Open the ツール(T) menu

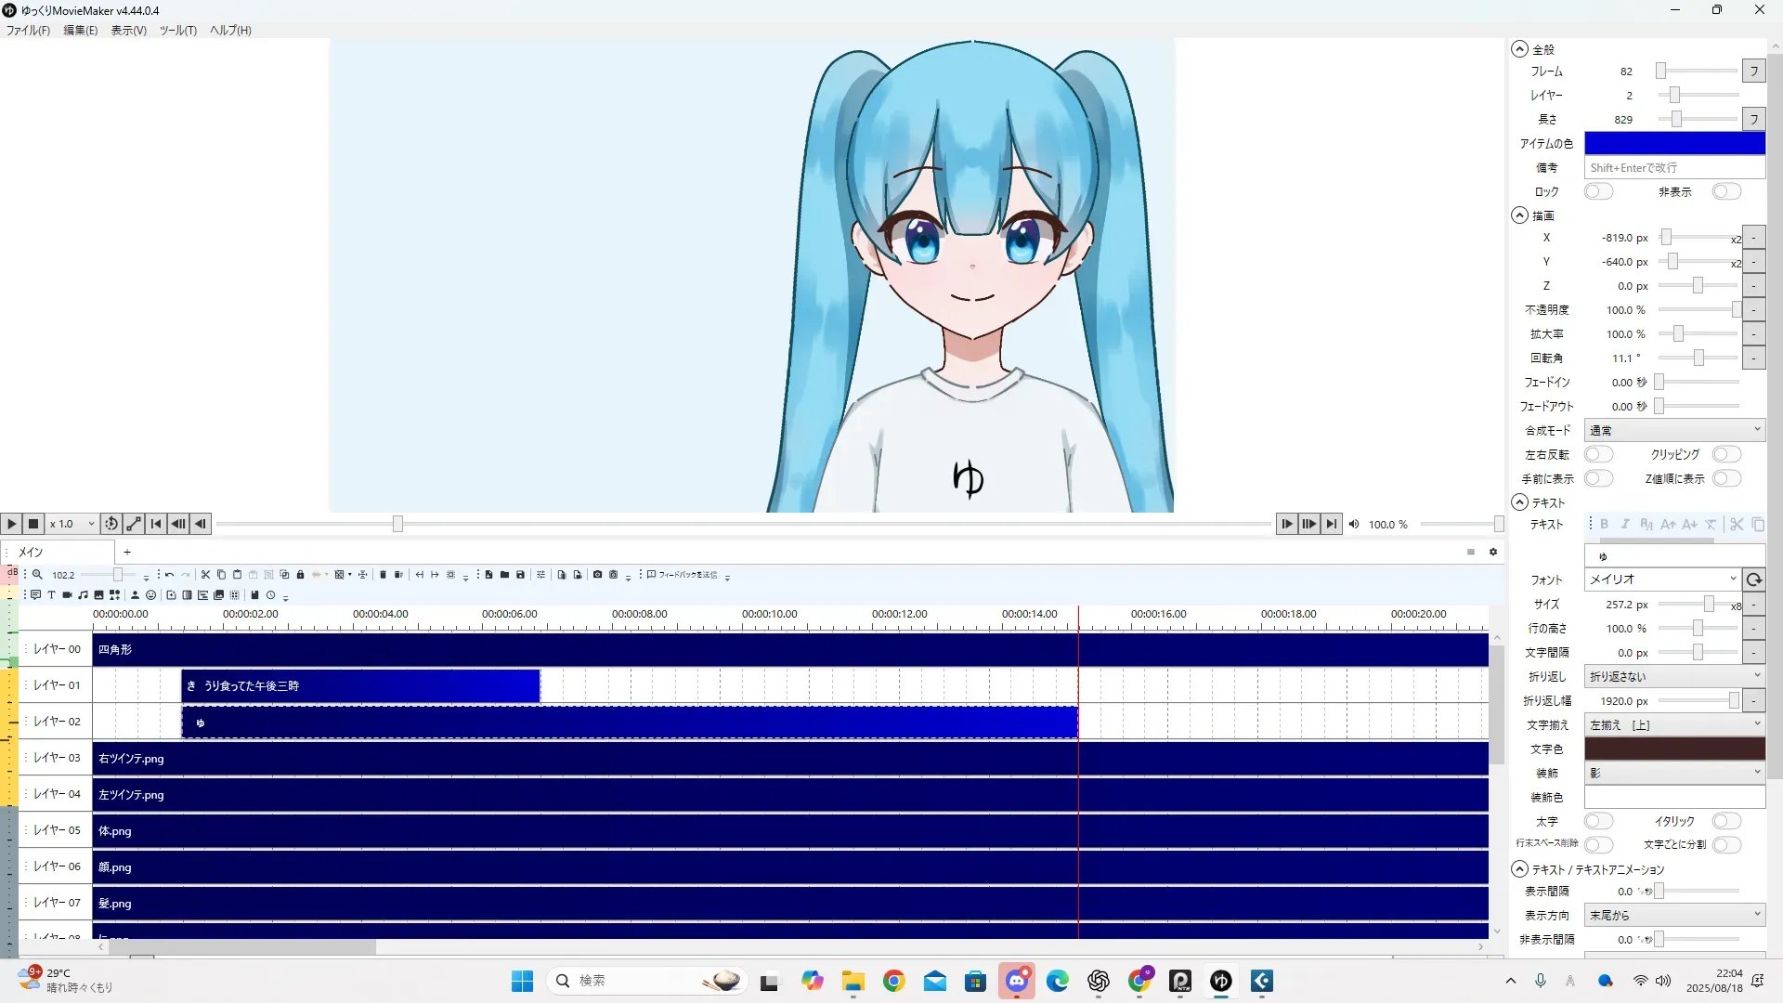pyautogui.click(x=177, y=30)
